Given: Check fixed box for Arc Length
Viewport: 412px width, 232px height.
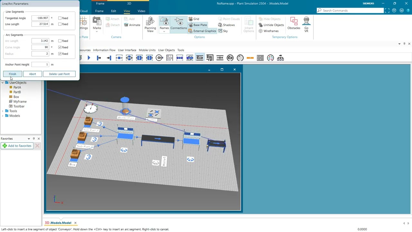Looking at the screenshot, I should click(60, 41).
